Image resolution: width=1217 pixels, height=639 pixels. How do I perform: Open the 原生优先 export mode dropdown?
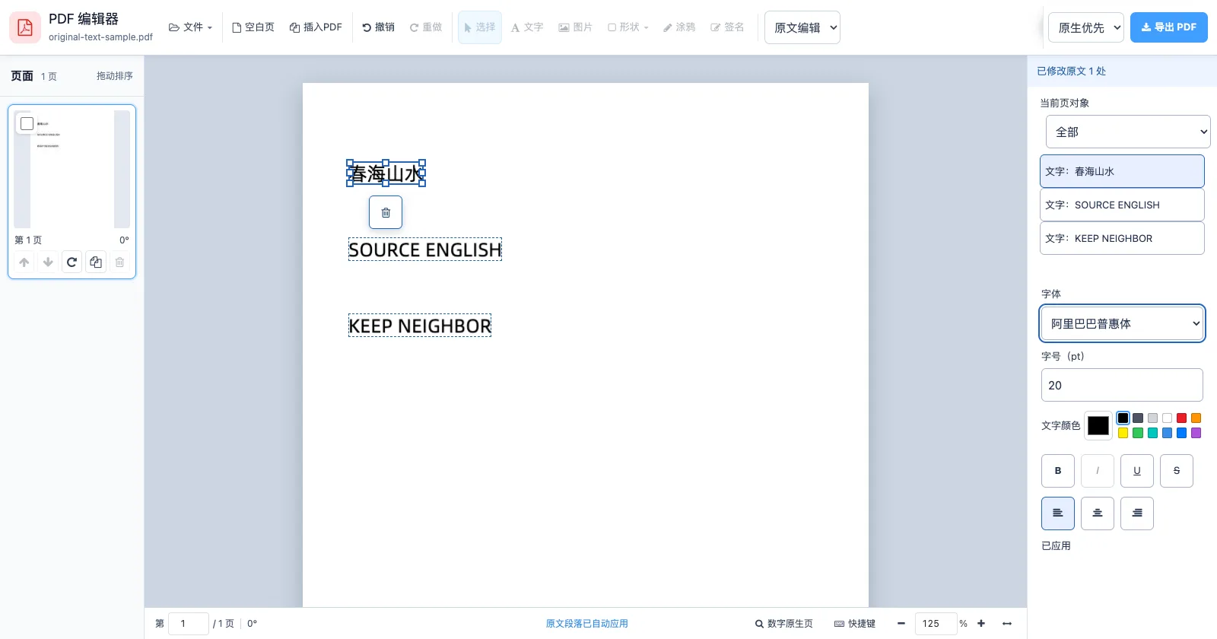pos(1086,27)
